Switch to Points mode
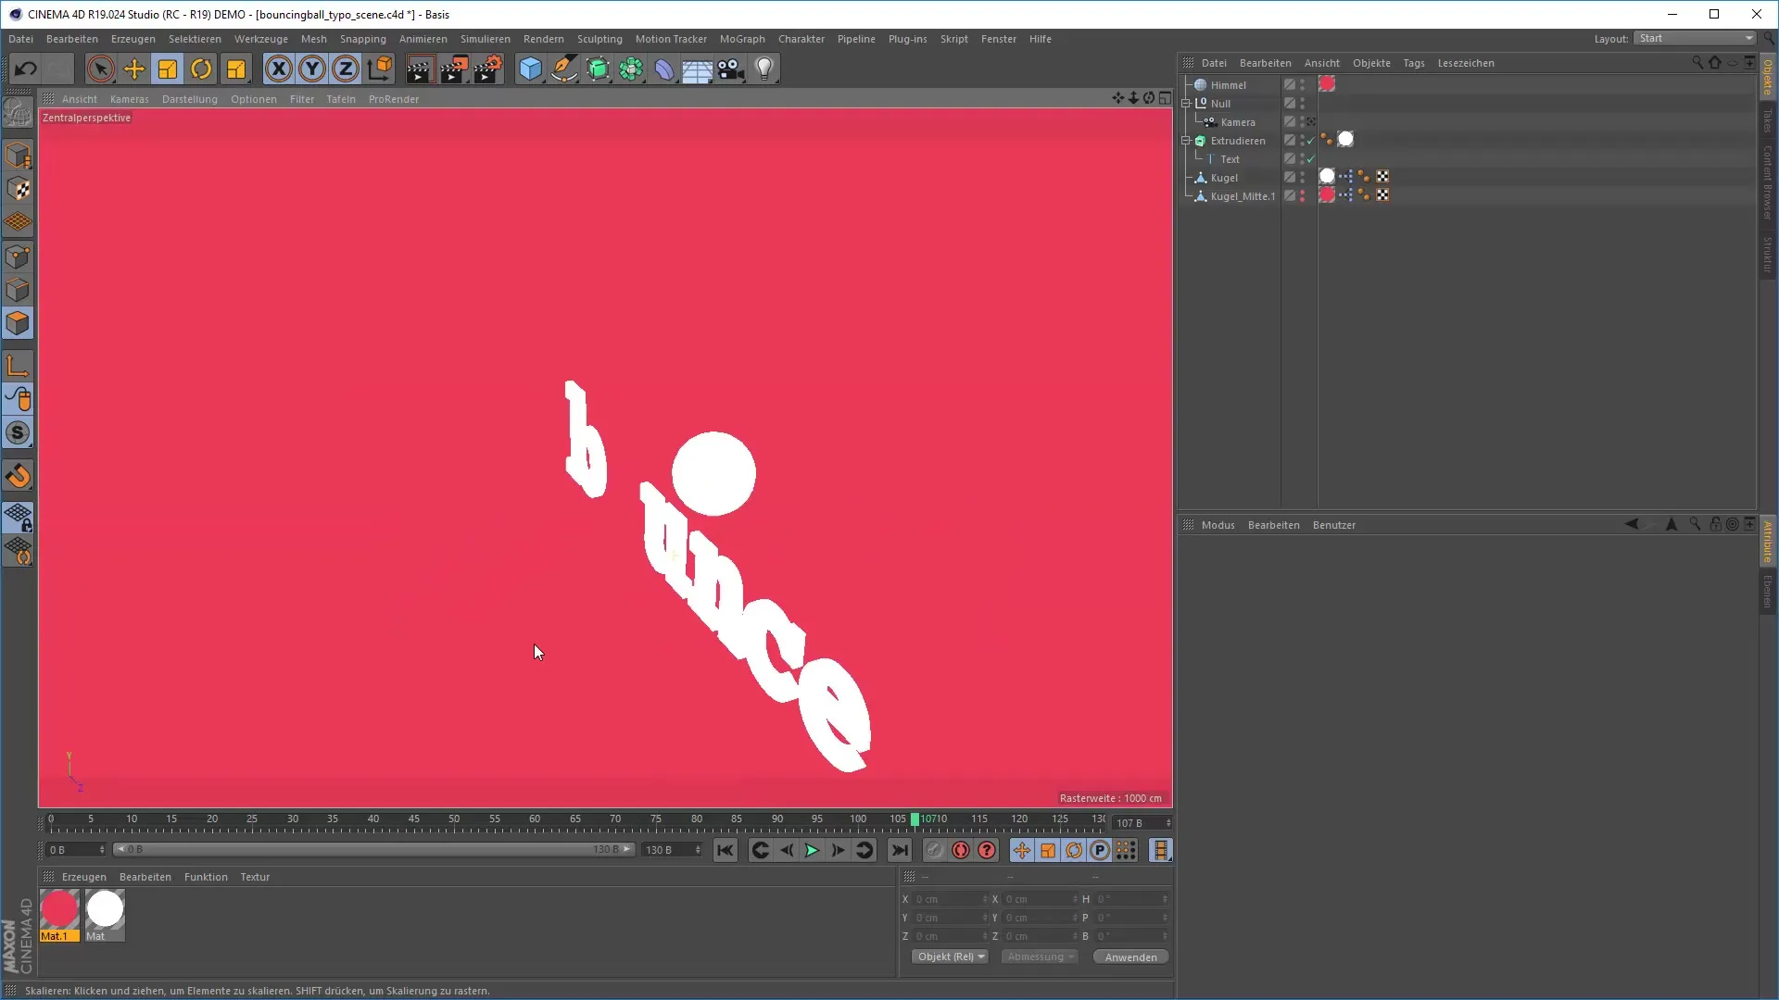Viewport: 1779px width, 1000px height. coord(18,256)
